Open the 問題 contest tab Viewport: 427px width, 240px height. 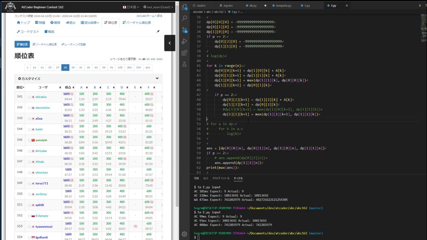click(x=40, y=23)
